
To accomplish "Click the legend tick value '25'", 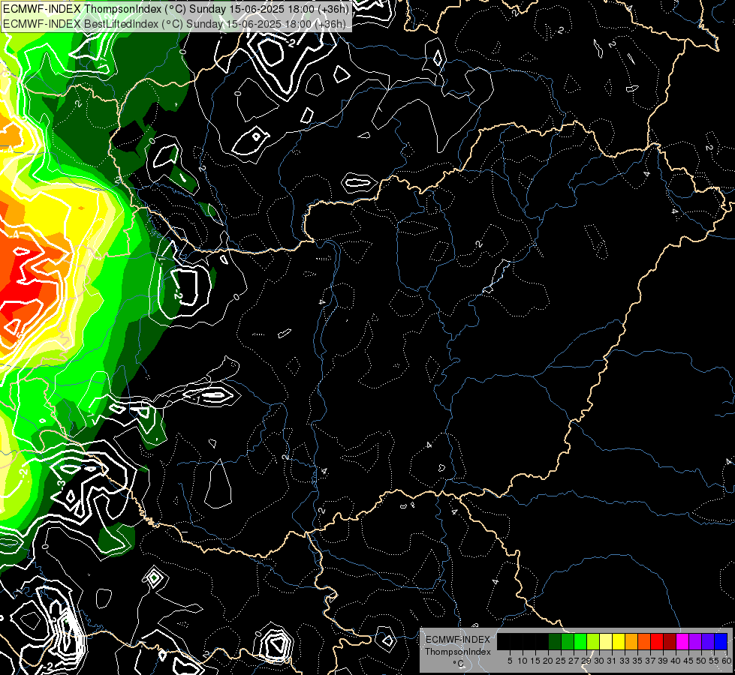I will [x=561, y=661].
